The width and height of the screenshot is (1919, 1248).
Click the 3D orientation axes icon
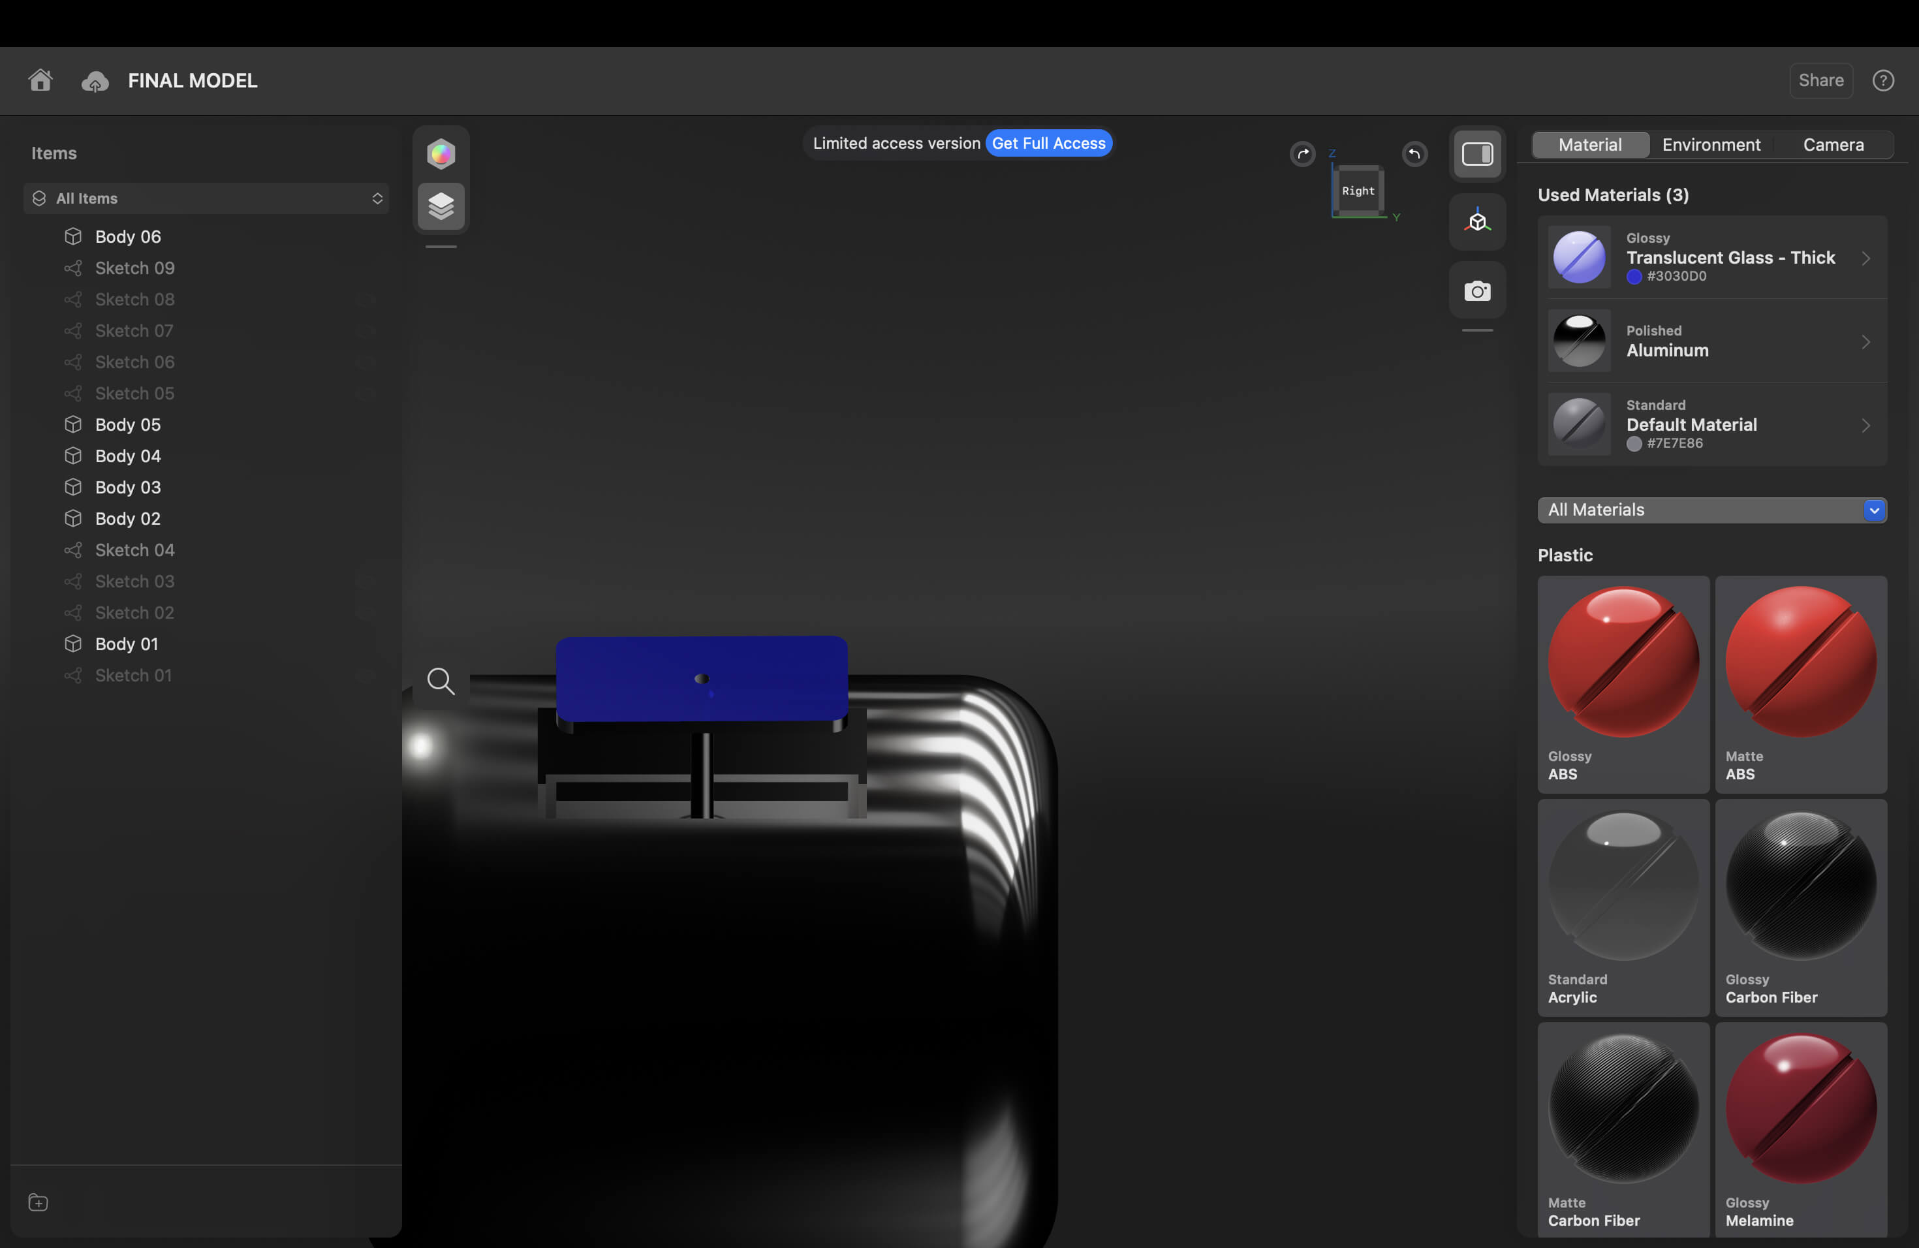[1477, 221]
